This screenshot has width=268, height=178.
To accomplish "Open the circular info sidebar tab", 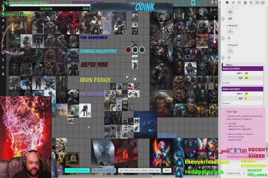I will (245, 3).
